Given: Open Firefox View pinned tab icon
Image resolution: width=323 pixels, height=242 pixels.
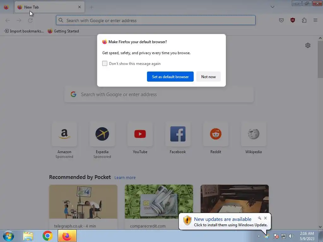Looking at the screenshot, I should click(x=6, y=7).
